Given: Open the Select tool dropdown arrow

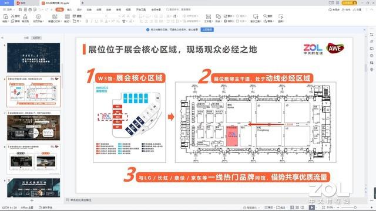Looking at the screenshot, I should click(284, 22).
